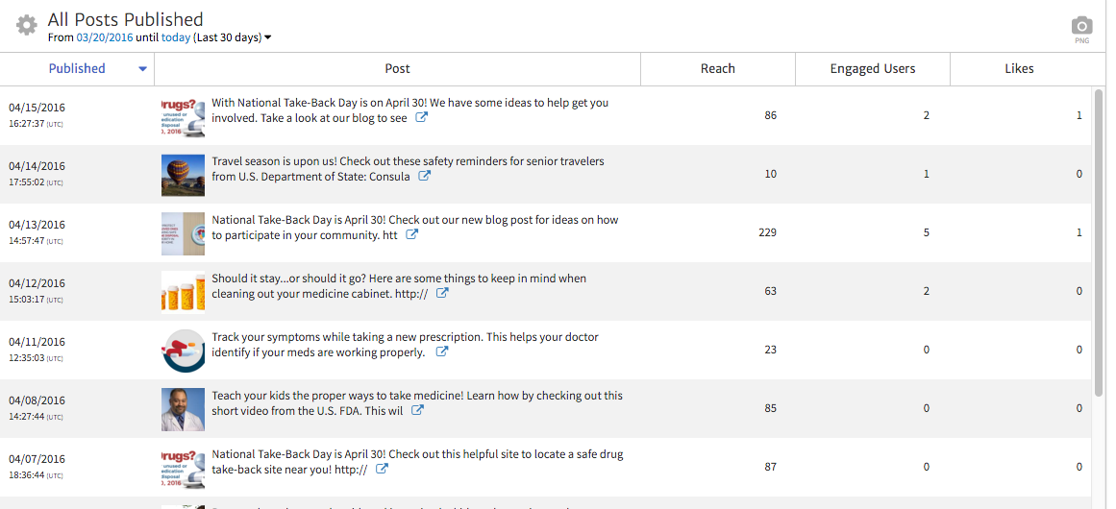
Task: Open the settings gear for All Posts Published
Action: point(26,26)
